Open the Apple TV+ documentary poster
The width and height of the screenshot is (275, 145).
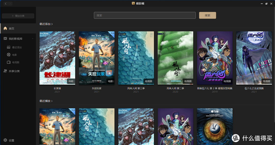[x=215, y=126]
